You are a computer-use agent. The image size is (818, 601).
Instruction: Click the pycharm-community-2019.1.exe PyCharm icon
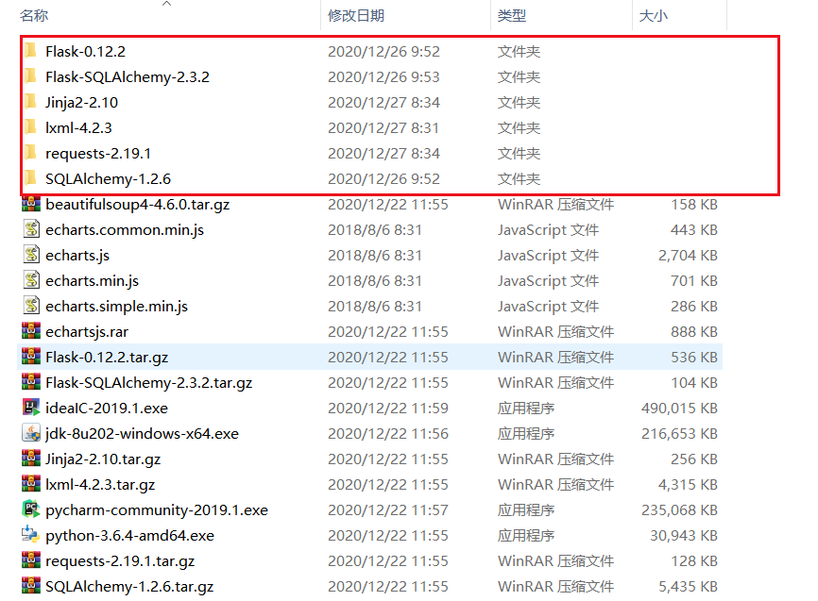31,509
